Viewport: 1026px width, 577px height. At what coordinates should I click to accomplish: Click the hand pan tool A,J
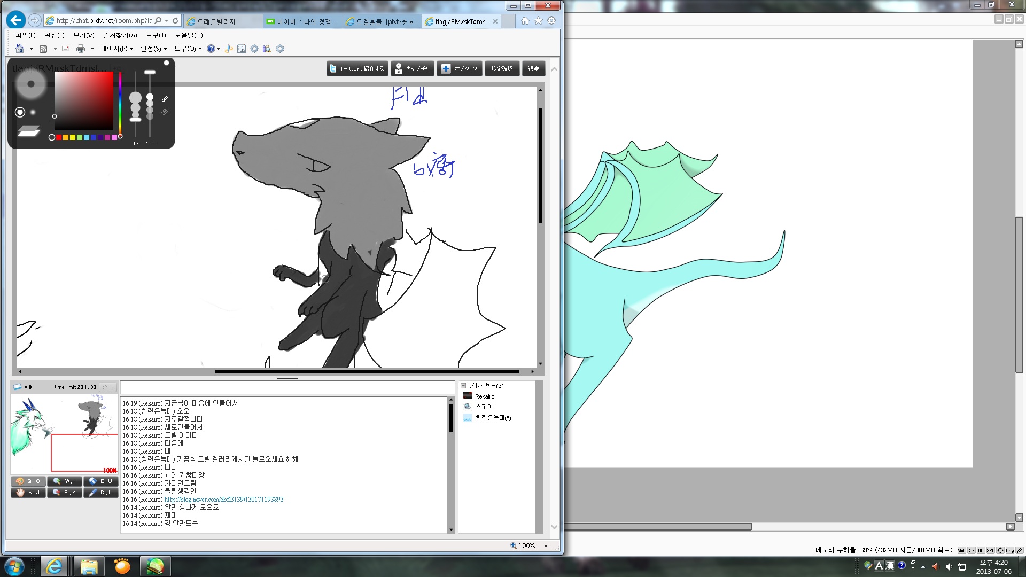click(28, 493)
